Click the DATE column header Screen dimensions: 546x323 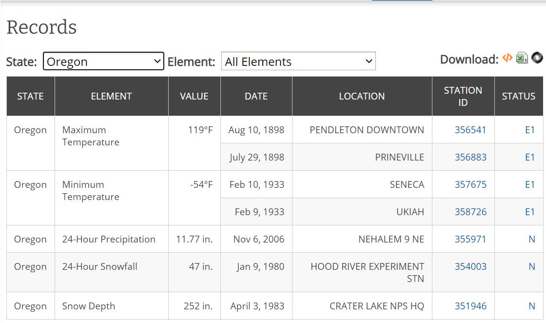(x=256, y=97)
